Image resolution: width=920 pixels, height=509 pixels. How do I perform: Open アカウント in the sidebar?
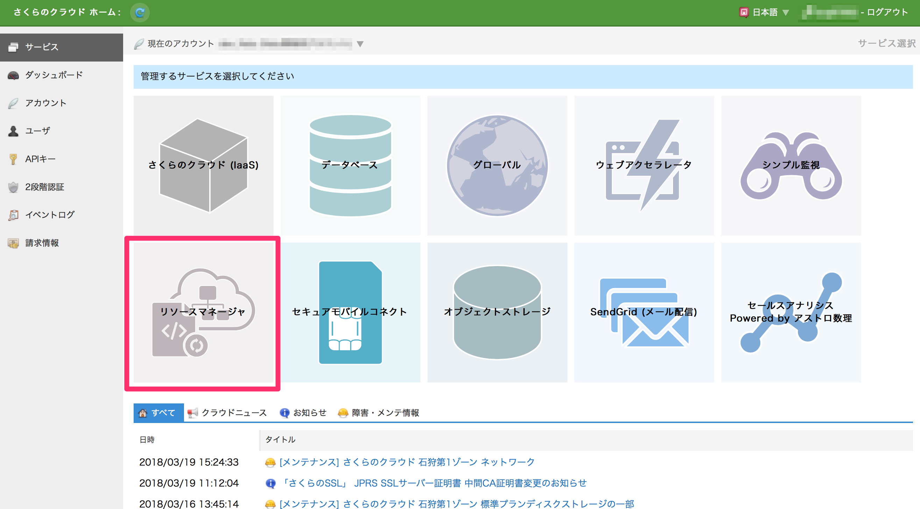(62, 103)
